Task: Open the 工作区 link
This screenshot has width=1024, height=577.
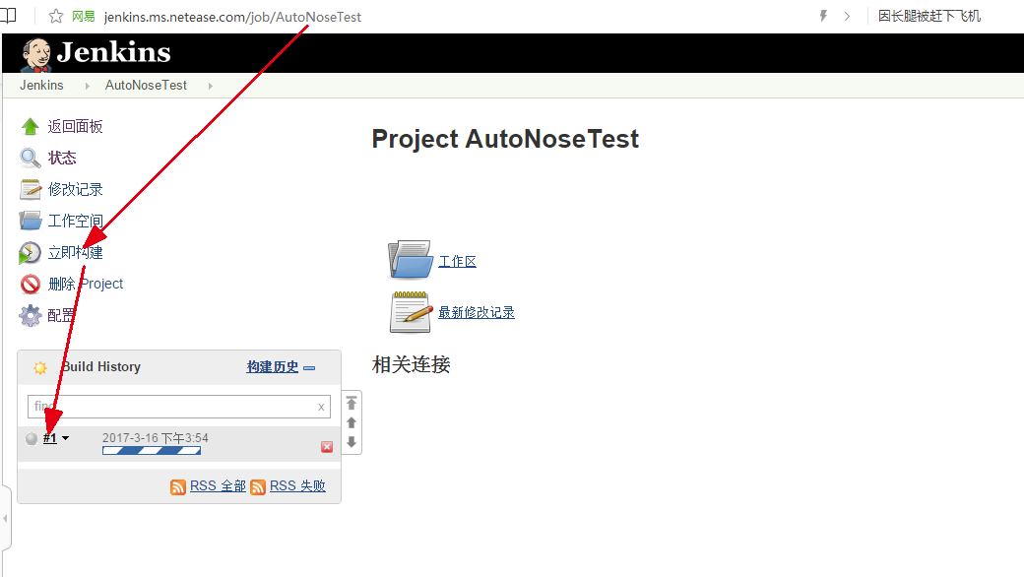Action: point(457,262)
